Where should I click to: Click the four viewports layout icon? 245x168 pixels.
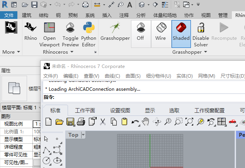pyautogui.click(x=221, y=122)
